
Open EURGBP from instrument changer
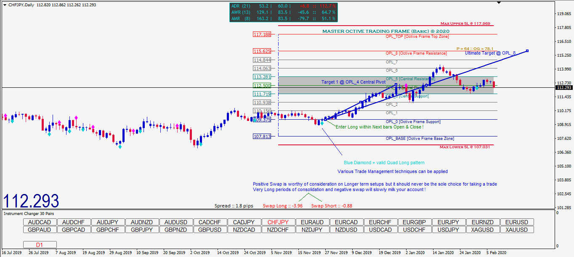[415, 222]
